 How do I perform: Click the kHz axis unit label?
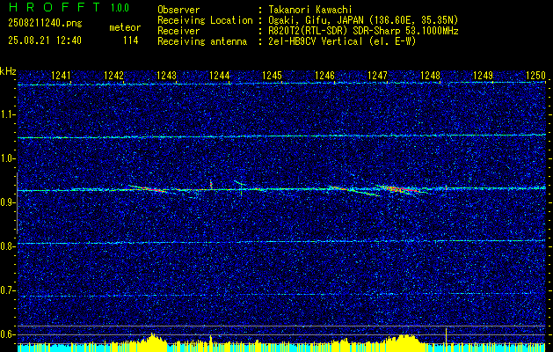8,71
